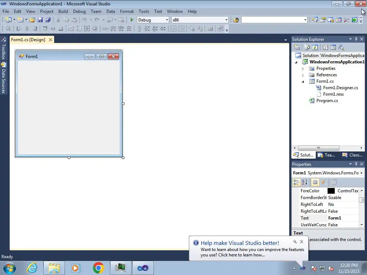Click the Bring to Front layout icon
This screenshot has height=275, width=367.
click(192, 29)
